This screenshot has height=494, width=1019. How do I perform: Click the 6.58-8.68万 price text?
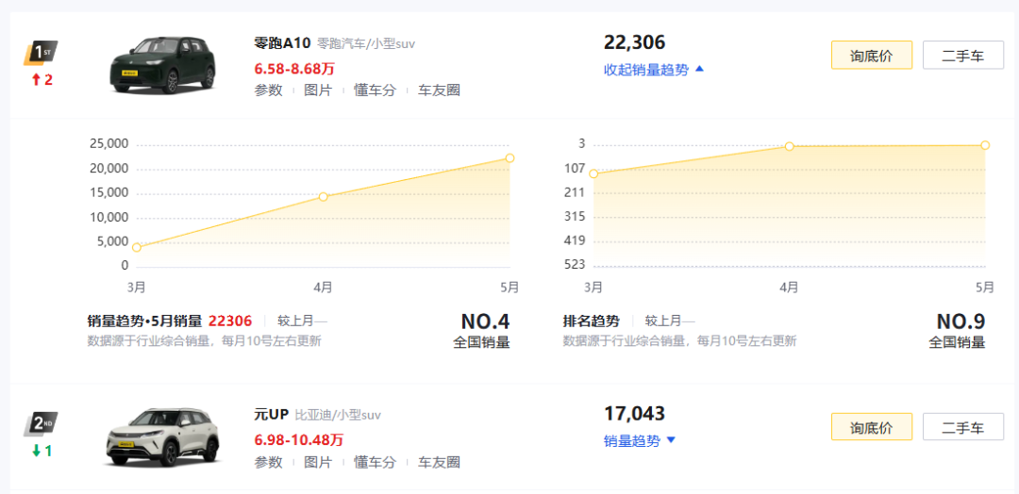click(294, 69)
